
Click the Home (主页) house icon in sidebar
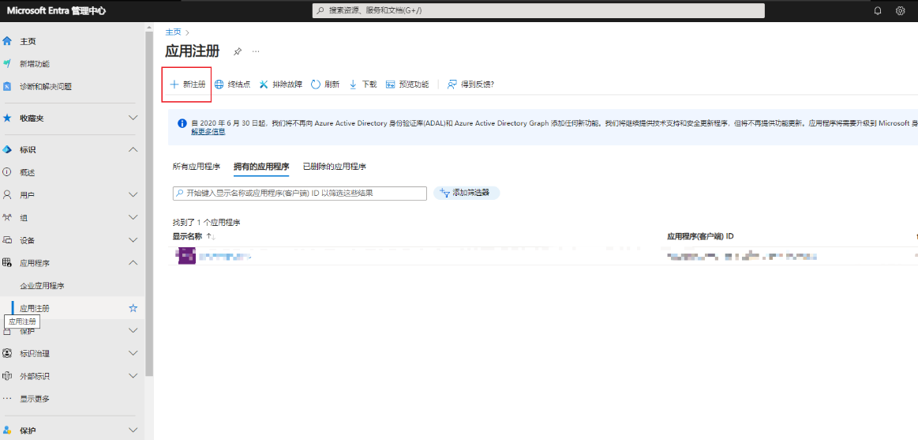(7, 41)
